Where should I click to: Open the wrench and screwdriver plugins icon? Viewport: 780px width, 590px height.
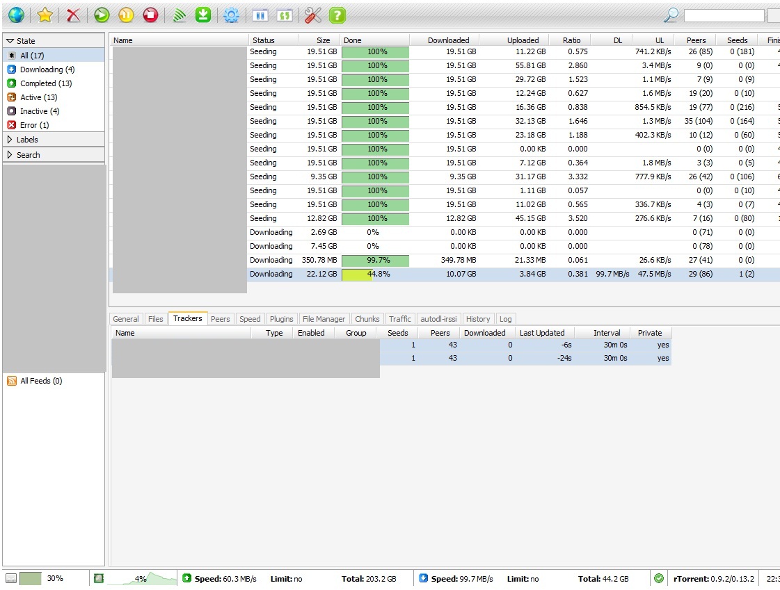pyautogui.click(x=313, y=15)
